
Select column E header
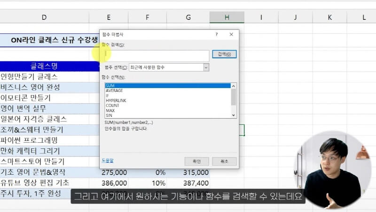coord(109,17)
